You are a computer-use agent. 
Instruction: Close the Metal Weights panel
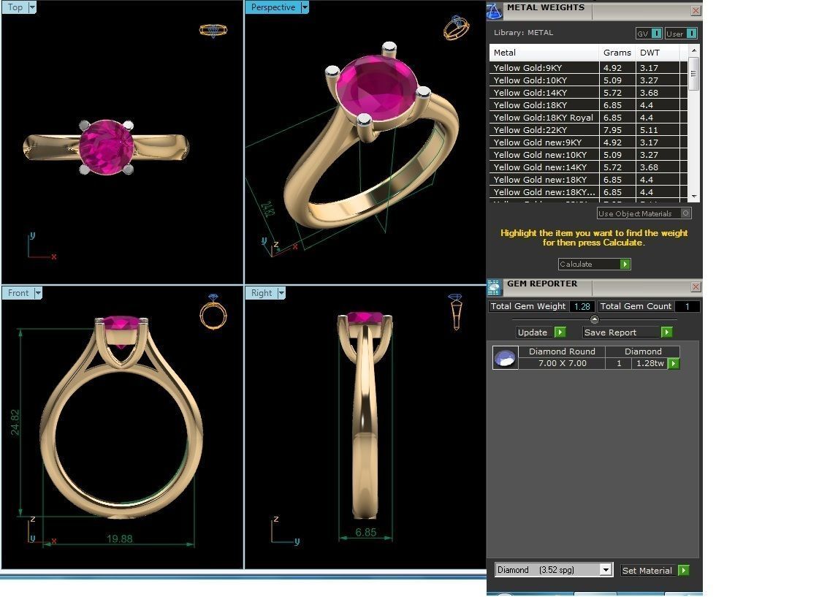(x=696, y=10)
